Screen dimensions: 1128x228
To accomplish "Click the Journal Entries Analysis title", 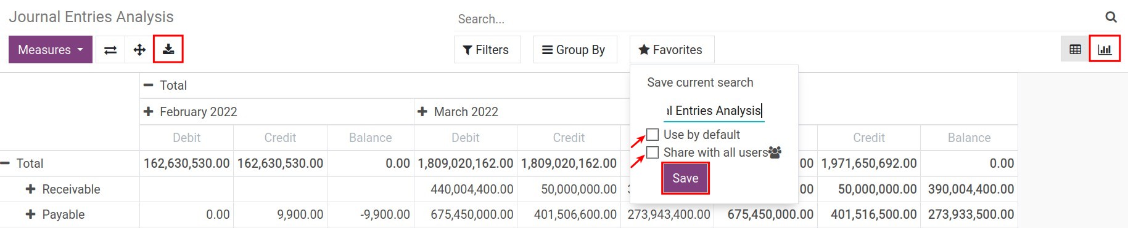I will pyautogui.click(x=91, y=17).
